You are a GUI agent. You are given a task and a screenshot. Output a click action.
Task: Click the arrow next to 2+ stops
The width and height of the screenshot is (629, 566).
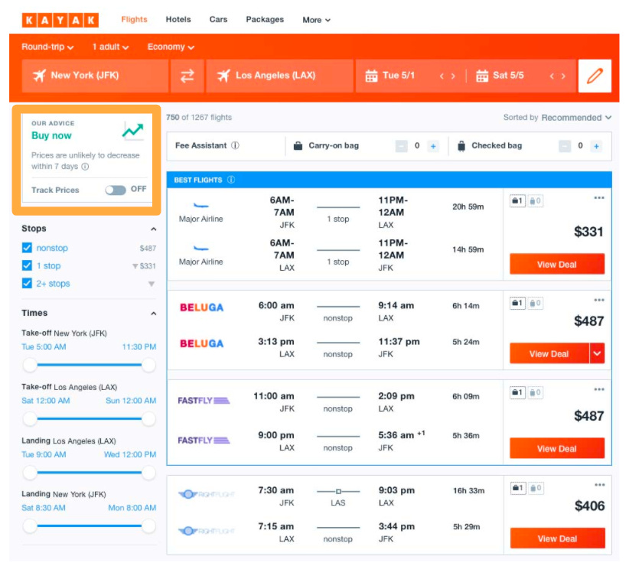pos(152,284)
